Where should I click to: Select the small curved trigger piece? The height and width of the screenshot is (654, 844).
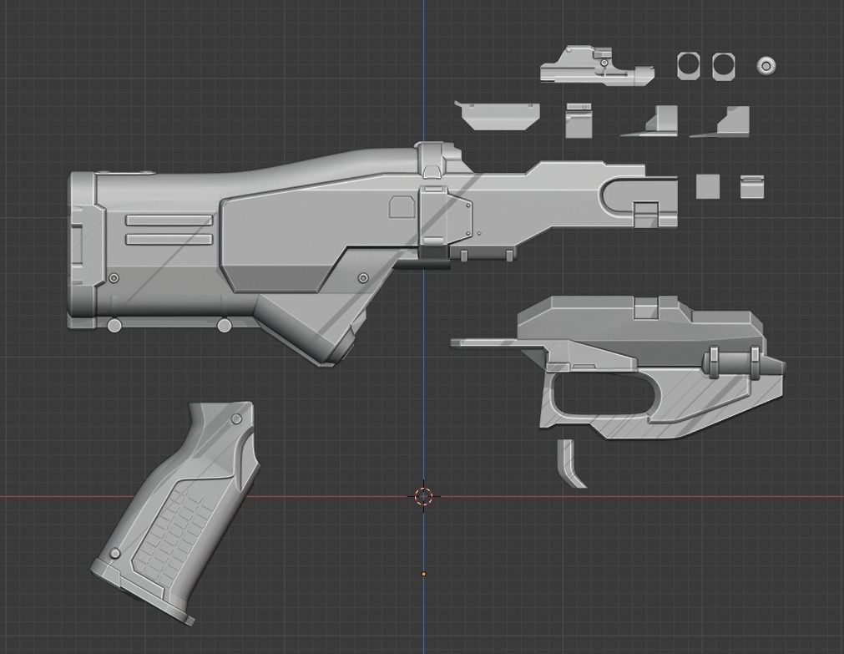pyautogui.click(x=570, y=464)
